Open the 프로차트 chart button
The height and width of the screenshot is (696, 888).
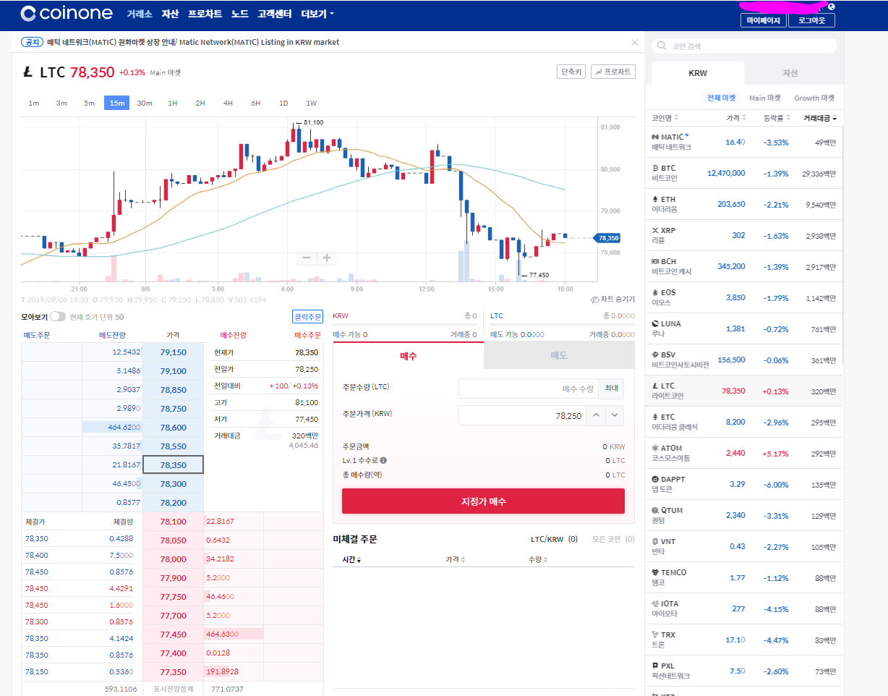pos(613,72)
